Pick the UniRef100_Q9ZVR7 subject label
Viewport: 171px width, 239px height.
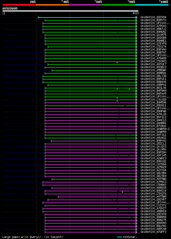(x=153, y=200)
